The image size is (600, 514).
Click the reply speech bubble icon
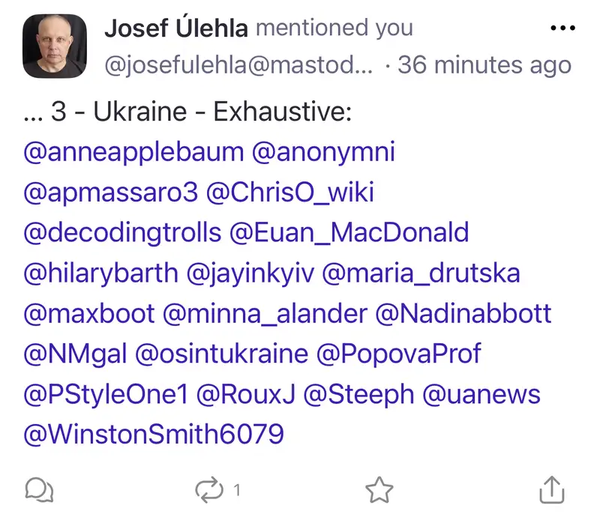[39, 491]
